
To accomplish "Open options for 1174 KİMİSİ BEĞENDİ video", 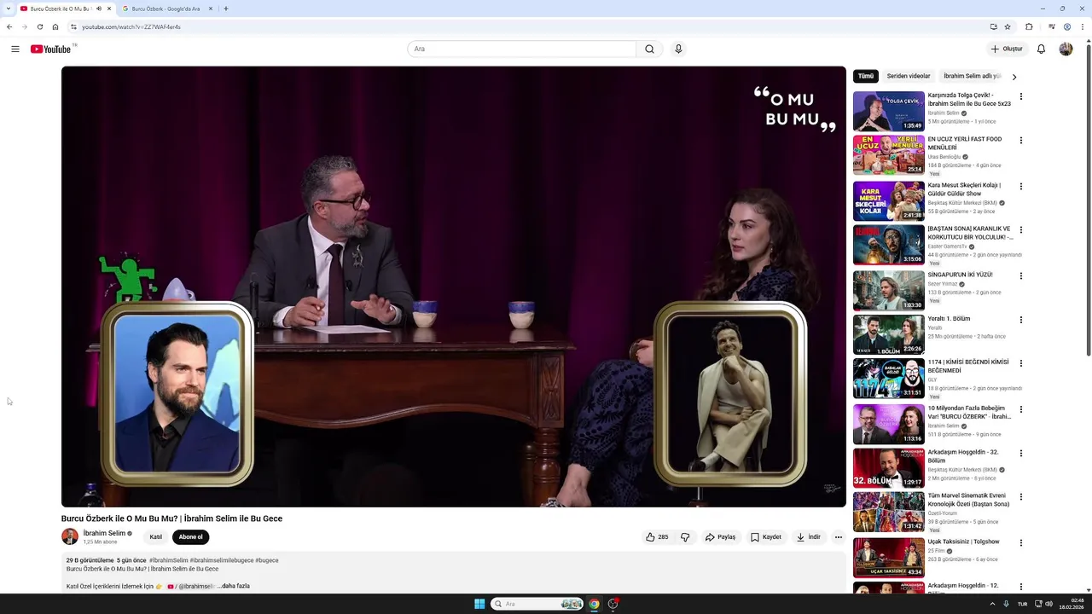I will (x=1021, y=363).
